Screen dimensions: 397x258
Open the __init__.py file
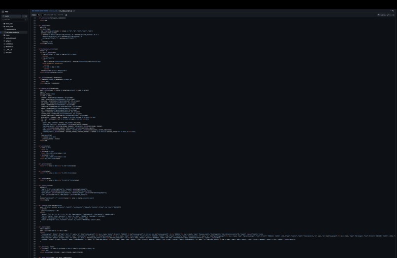pyautogui.click(x=9, y=50)
